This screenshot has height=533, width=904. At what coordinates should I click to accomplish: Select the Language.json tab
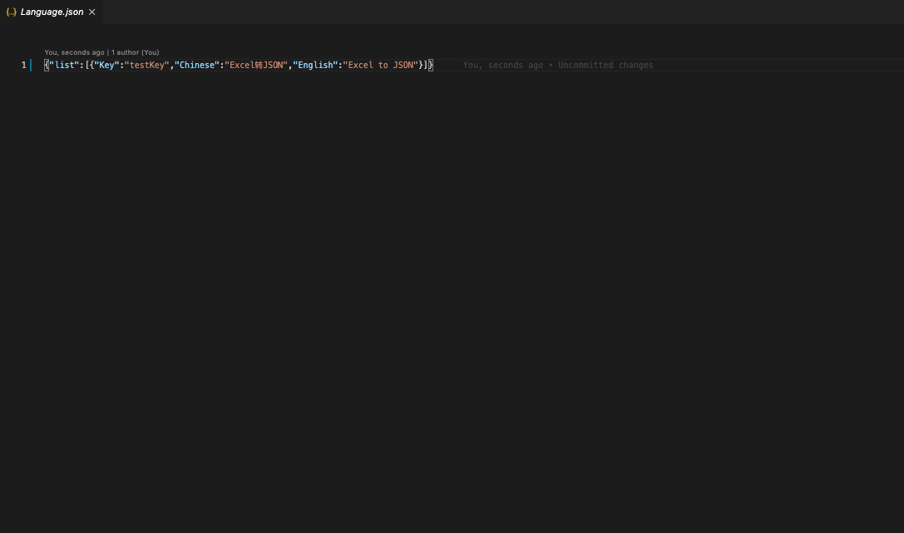point(52,12)
